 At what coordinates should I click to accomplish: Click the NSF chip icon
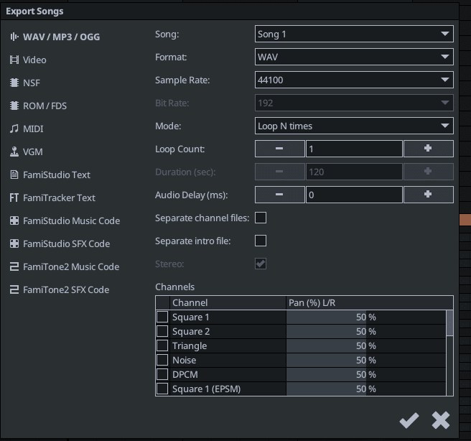14,83
